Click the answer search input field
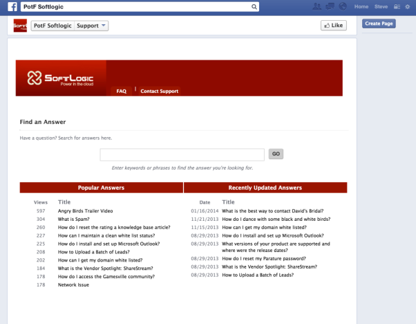The width and height of the screenshot is (416, 324). coord(182,154)
